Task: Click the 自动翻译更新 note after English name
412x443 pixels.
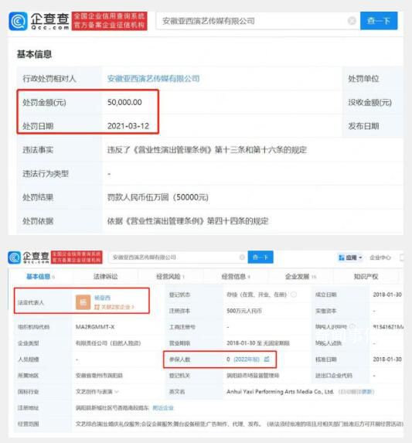Action: point(356,391)
